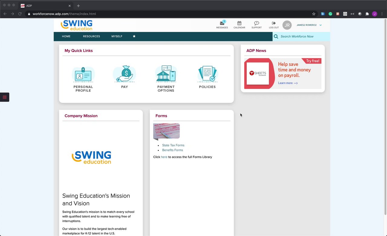Reload the page
This screenshot has height=236, width=387.
(x=20, y=14)
